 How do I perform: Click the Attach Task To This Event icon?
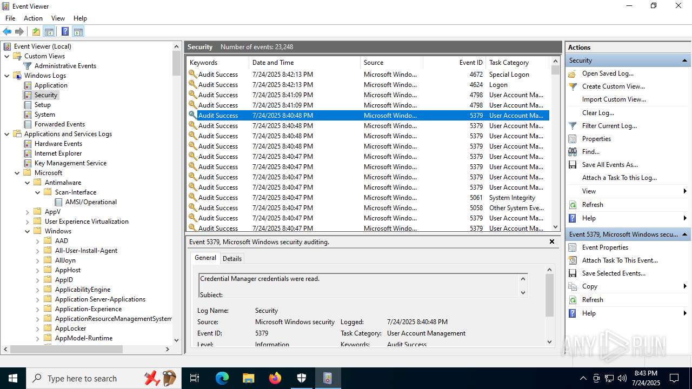click(x=573, y=260)
